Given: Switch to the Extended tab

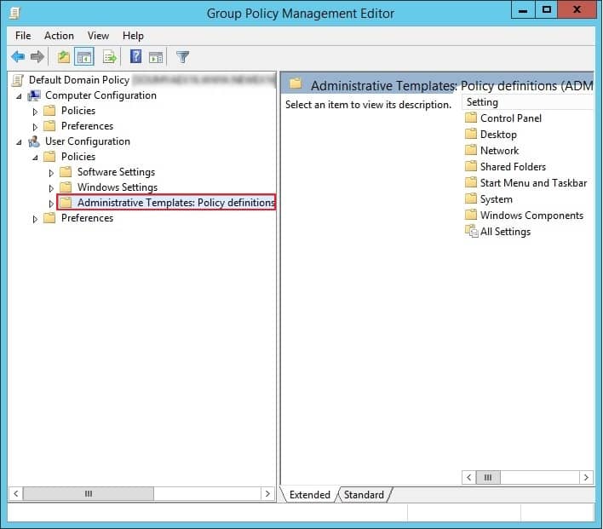Looking at the screenshot, I should 309,494.
